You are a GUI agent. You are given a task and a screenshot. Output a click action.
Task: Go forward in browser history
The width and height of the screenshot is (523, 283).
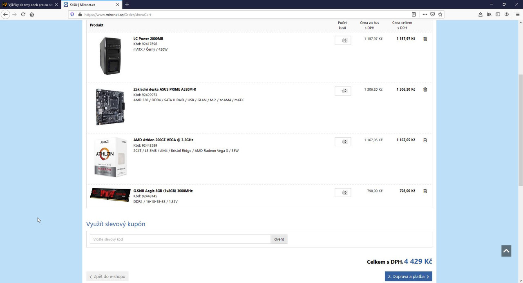point(15,14)
